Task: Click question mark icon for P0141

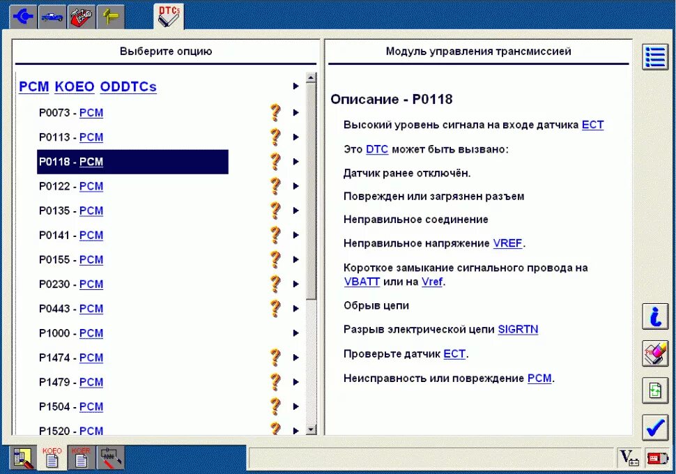Action: pyautogui.click(x=275, y=235)
